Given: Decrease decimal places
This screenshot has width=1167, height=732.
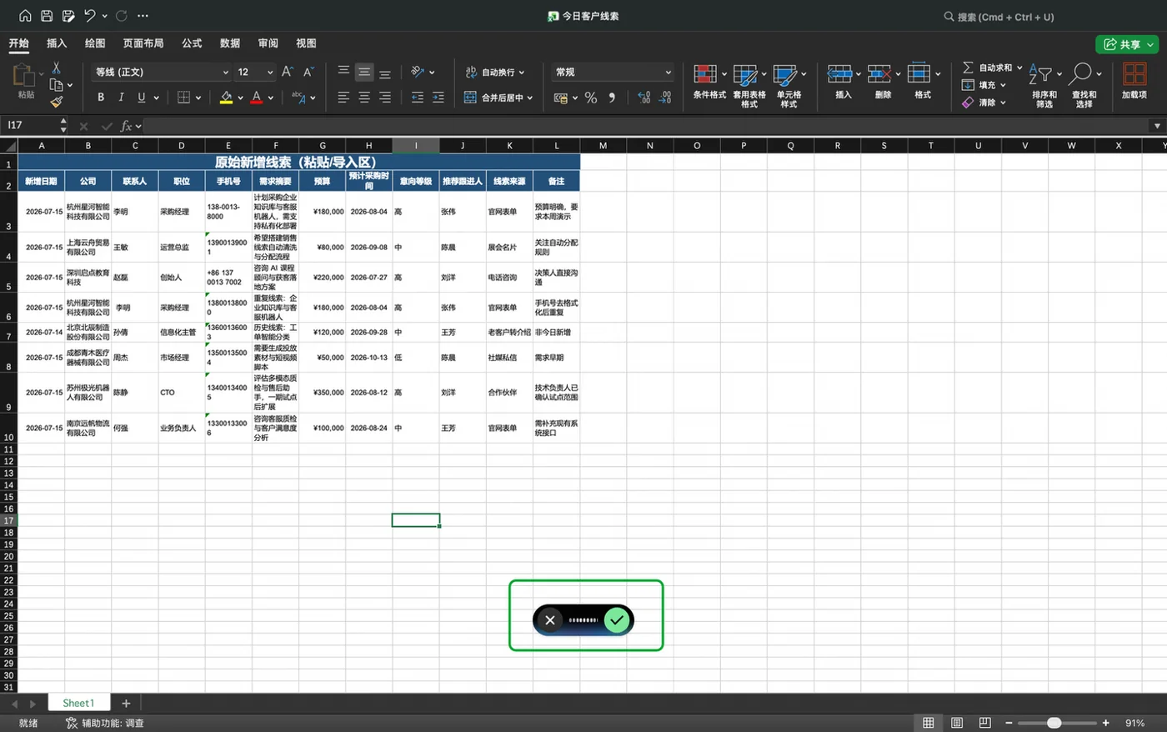Looking at the screenshot, I should pyautogui.click(x=664, y=98).
